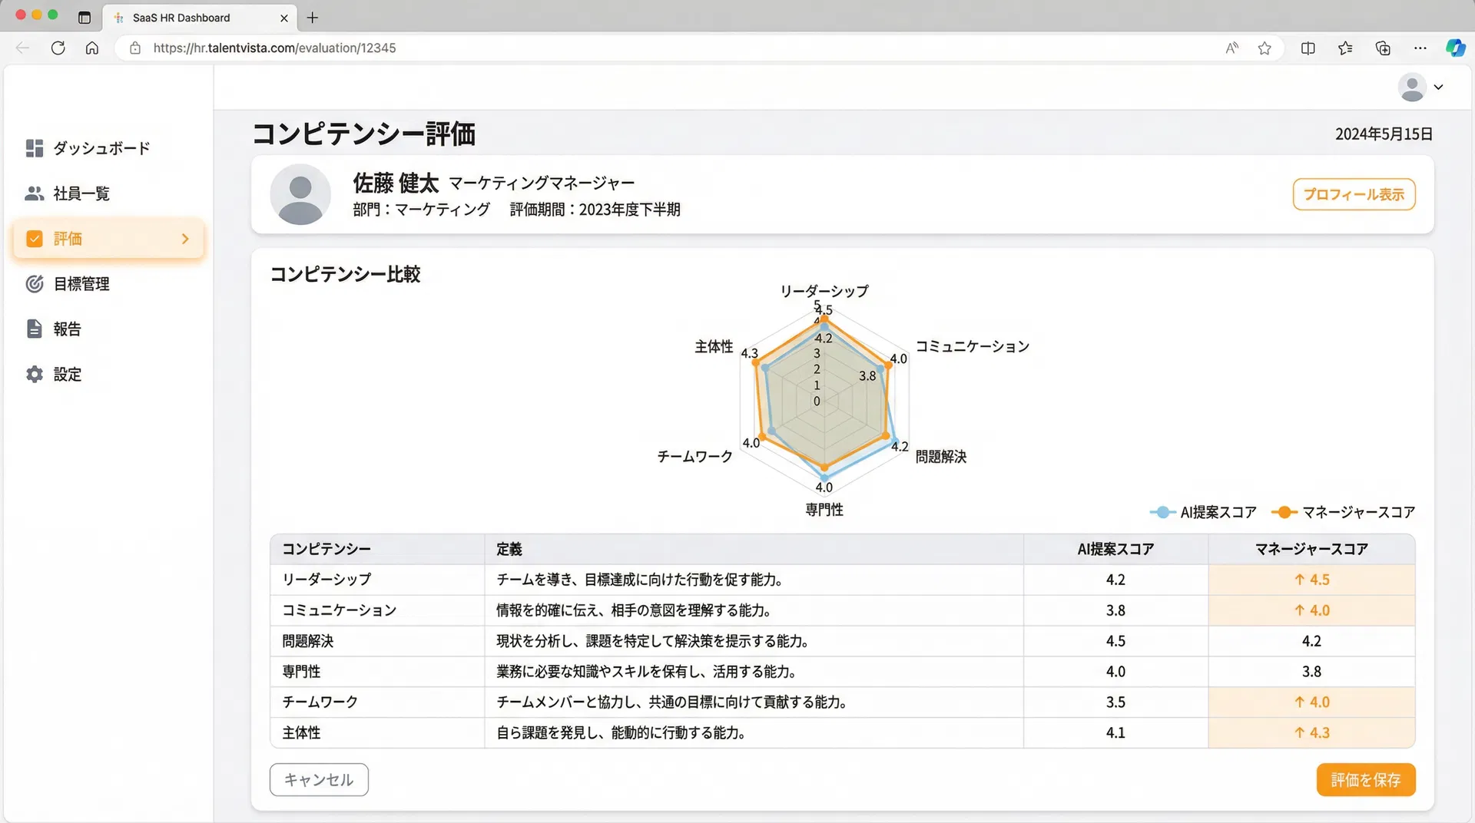Click the browser refresh icon
The width and height of the screenshot is (1475, 823).
58,48
